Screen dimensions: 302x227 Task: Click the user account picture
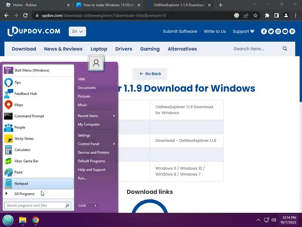click(96, 63)
